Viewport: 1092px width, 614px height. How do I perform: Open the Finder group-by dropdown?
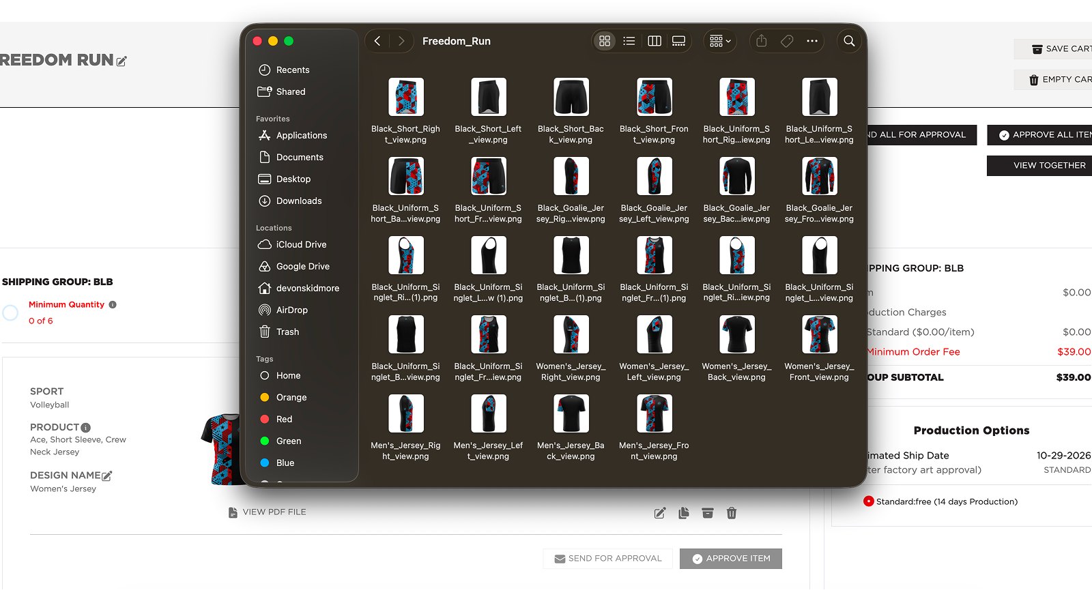720,41
